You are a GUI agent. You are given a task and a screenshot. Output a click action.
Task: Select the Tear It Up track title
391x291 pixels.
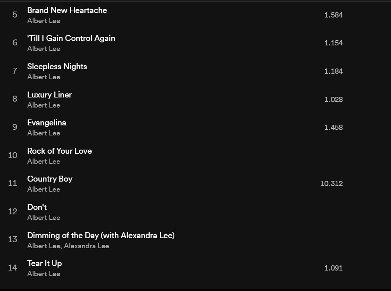(x=45, y=263)
